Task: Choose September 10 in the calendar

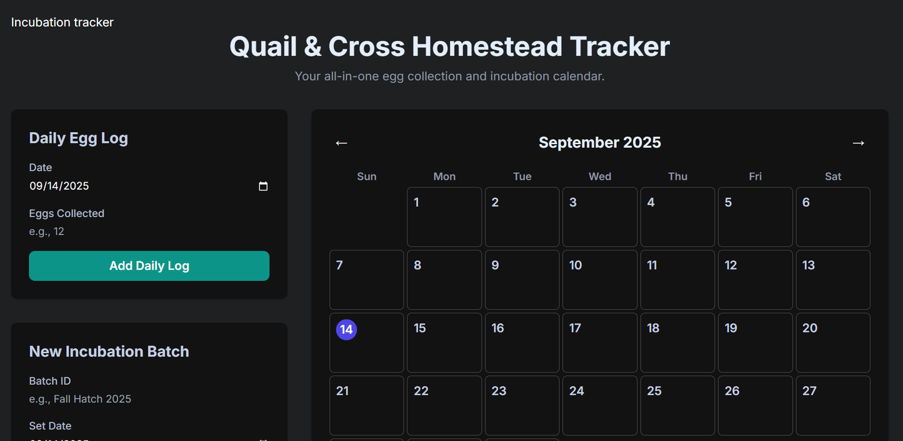Action: point(599,280)
